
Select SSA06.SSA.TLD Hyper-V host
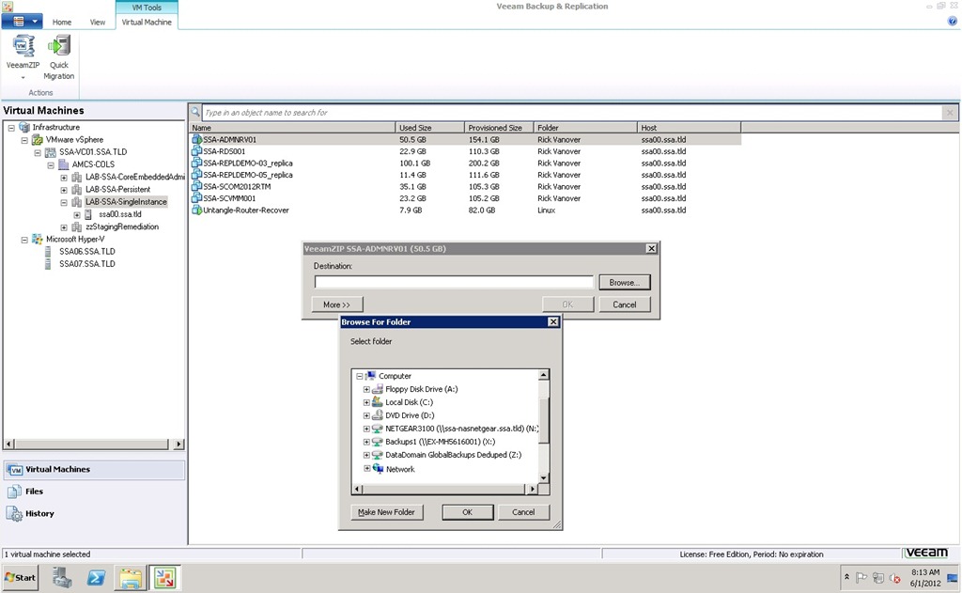point(86,251)
